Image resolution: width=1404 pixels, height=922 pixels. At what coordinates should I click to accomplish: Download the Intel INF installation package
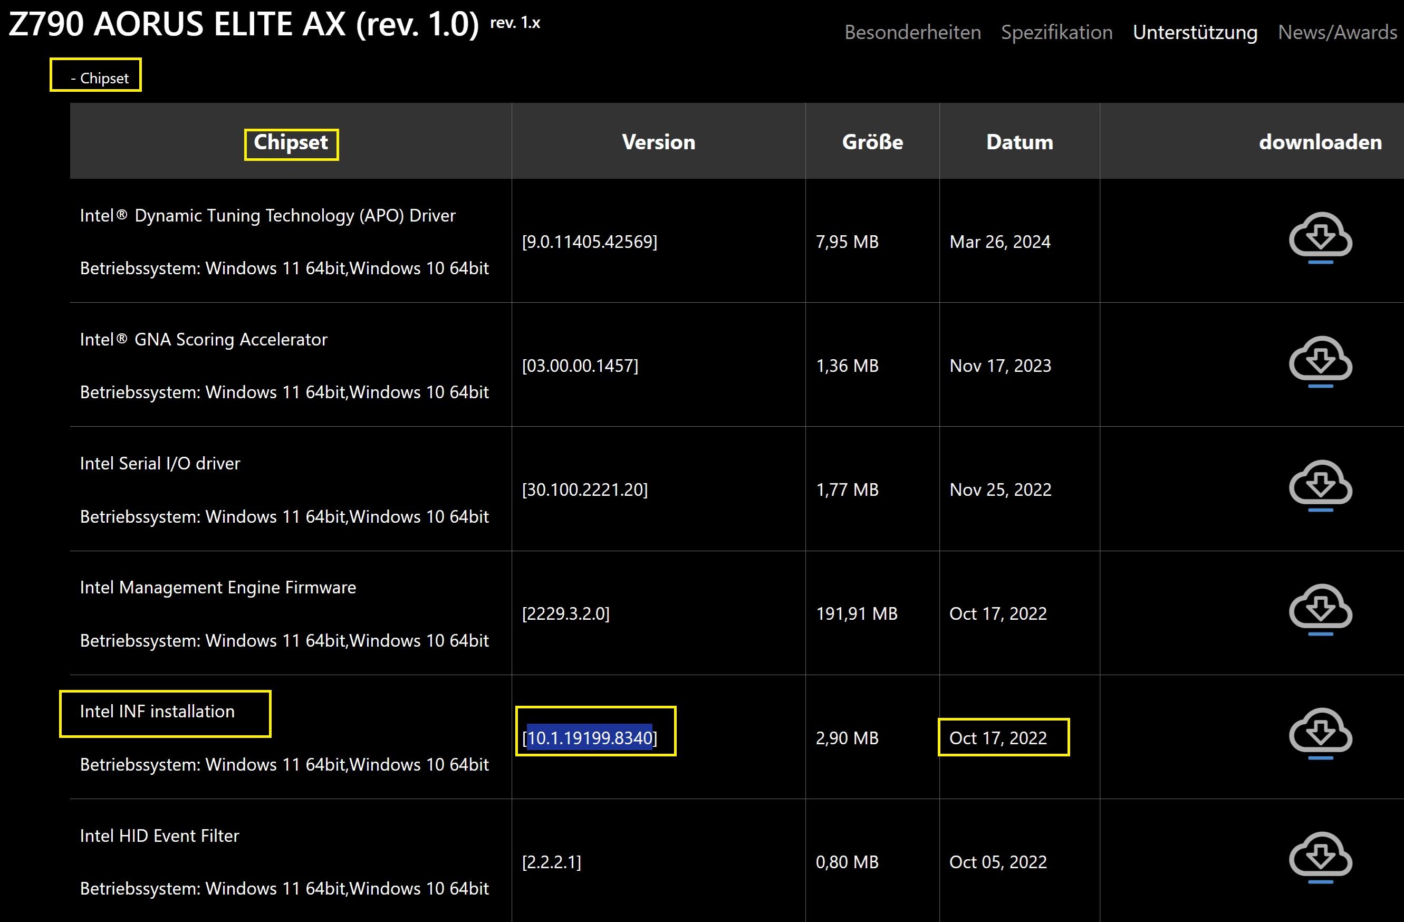tap(1320, 733)
